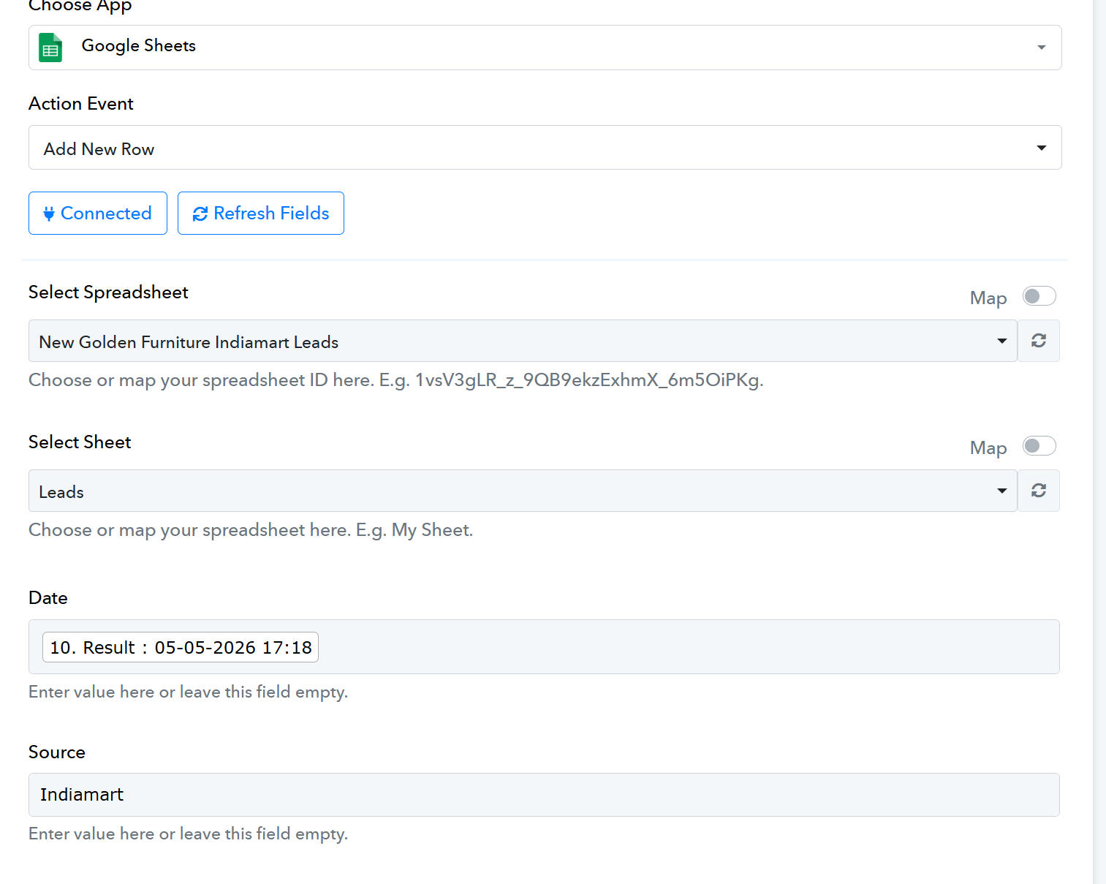Viewport: 1106px width, 884px height.
Task: Expand the Select Spreadsheet dropdown
Action: (x=523, y=341)
